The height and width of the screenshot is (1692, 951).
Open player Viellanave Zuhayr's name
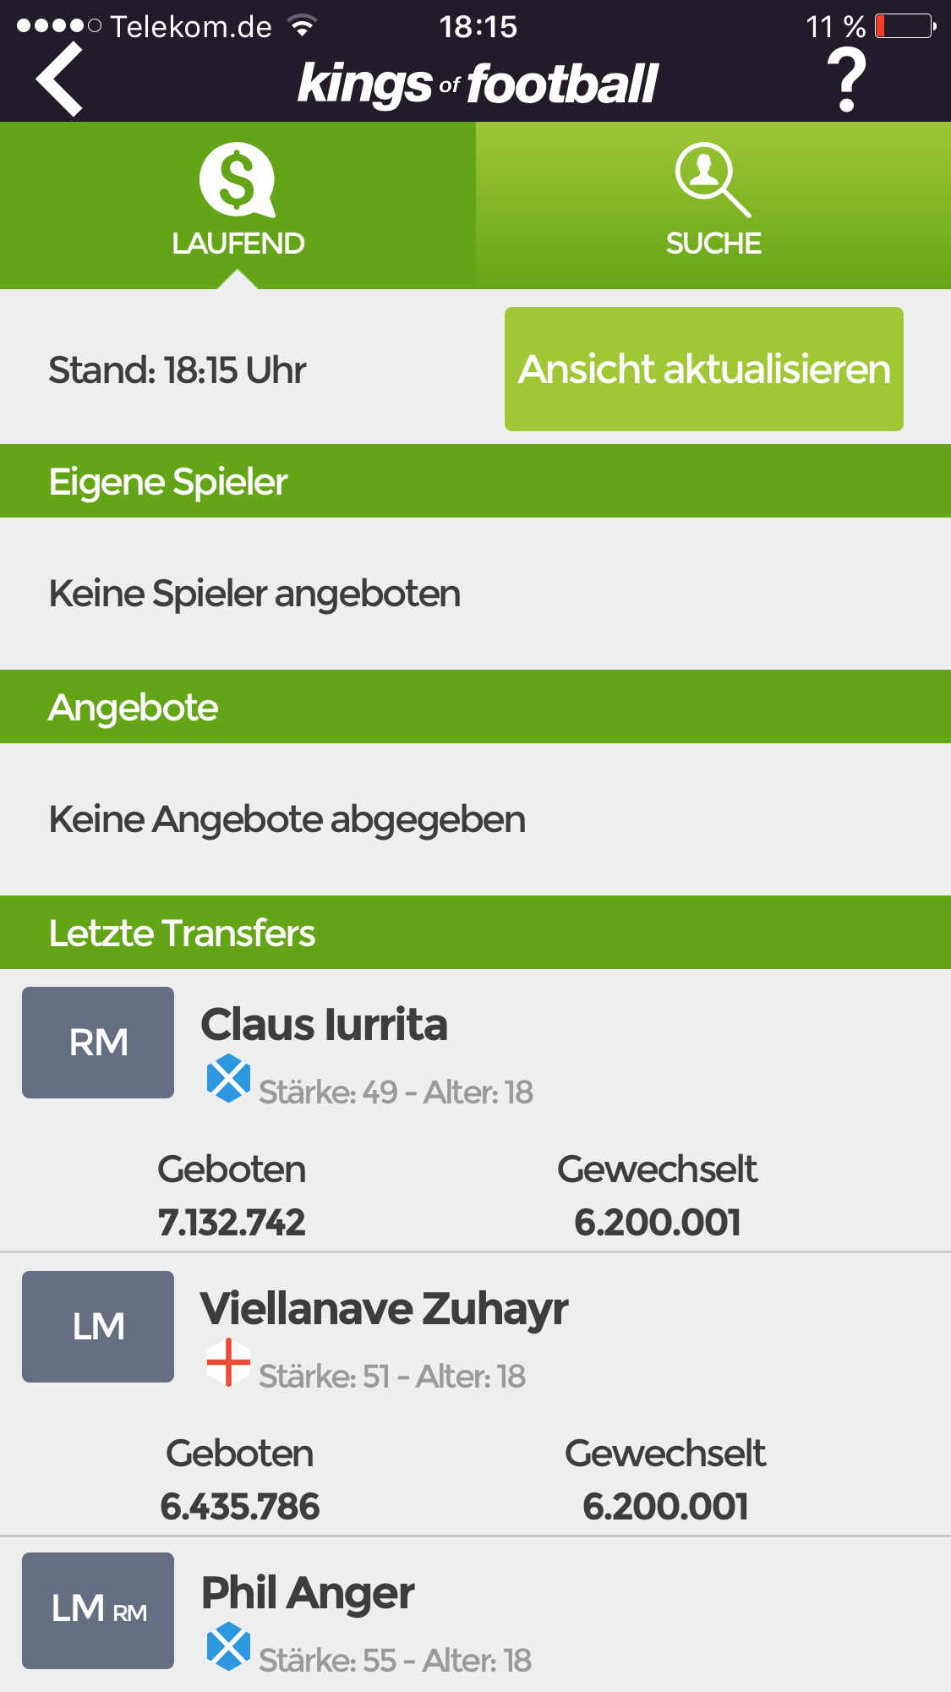[384, 1310]
